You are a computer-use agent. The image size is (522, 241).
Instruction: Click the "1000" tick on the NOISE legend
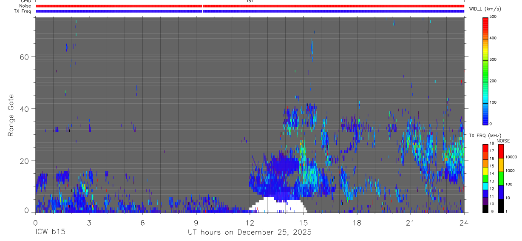pyautogui.click(x=510, y=170)
